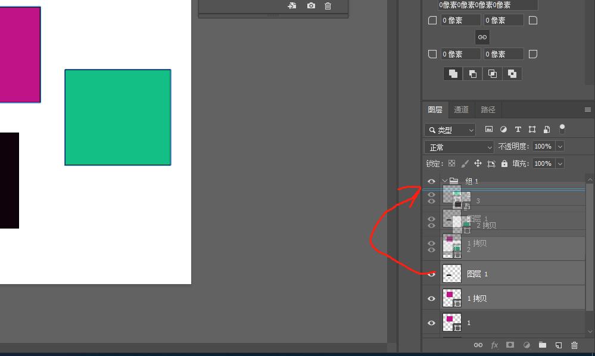
Task: Click the lock all padlock icon
Action: (504, 163)
